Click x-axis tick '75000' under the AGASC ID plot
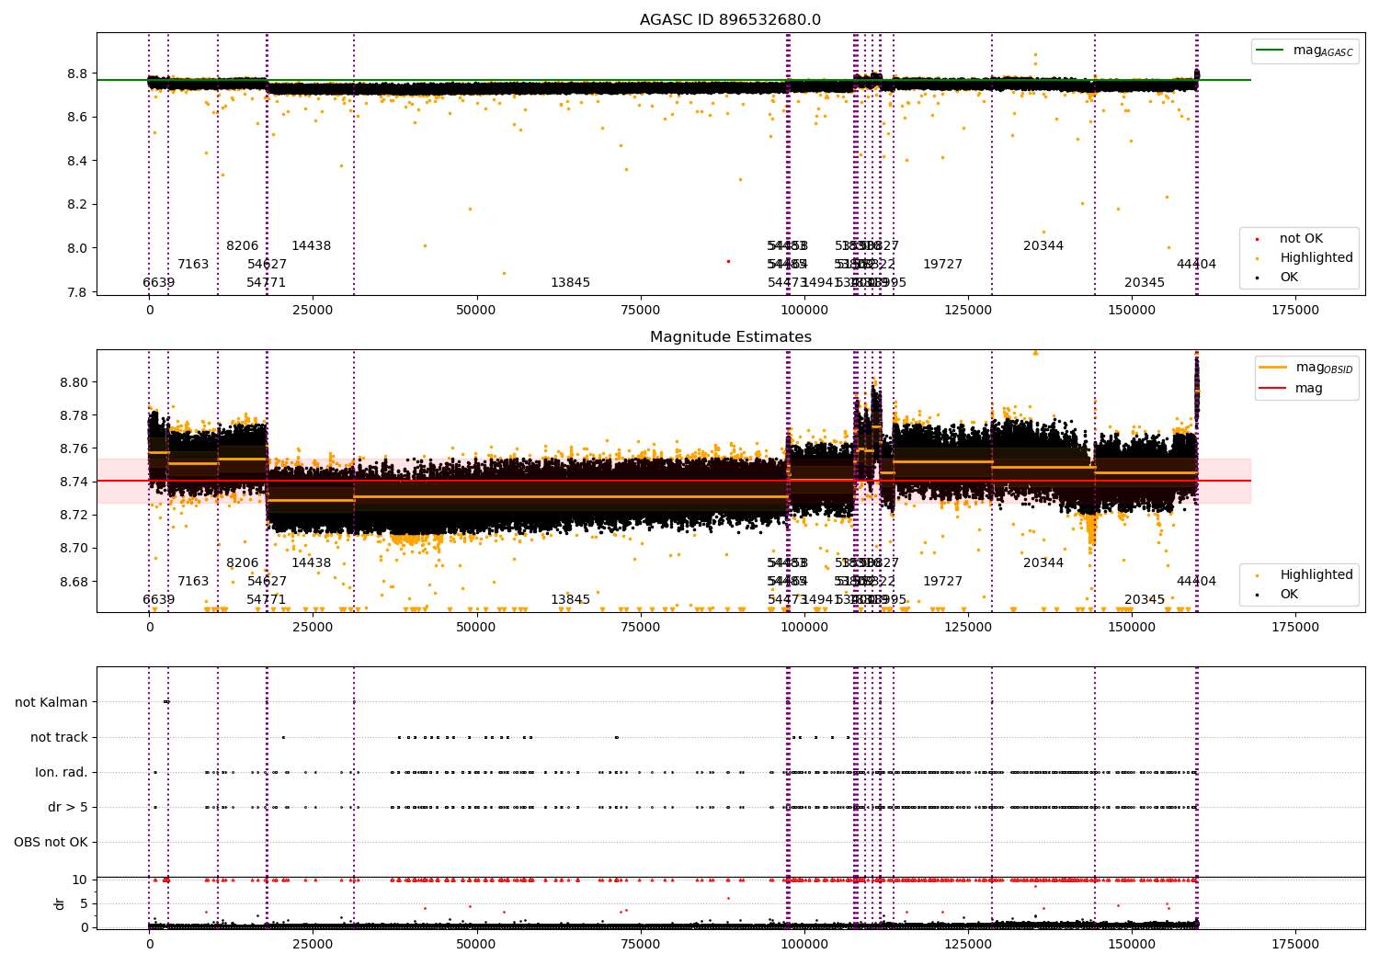This screenshot has width=1379, height=965. click(641, 311)
